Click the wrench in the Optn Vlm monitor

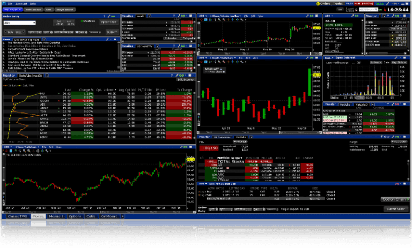tap(176, 76)
